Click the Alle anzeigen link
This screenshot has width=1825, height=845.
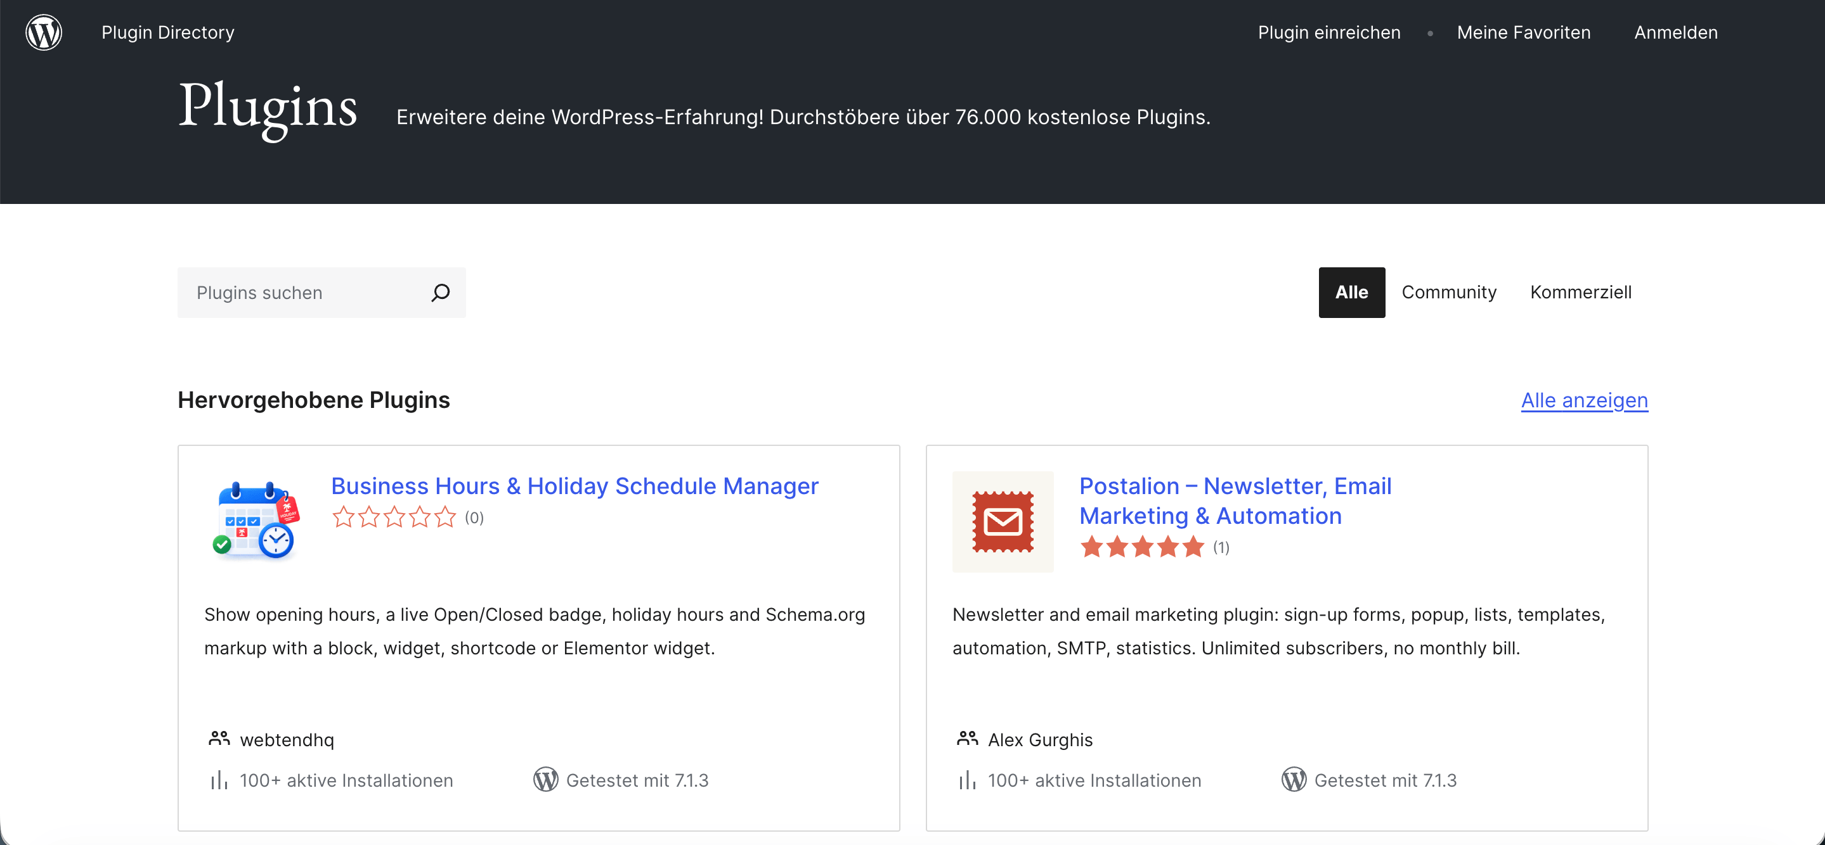click(x=1584, y=400)
